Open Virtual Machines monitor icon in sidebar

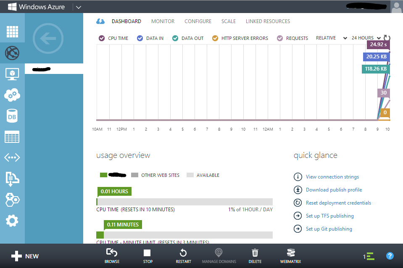(x=12, y=74)
